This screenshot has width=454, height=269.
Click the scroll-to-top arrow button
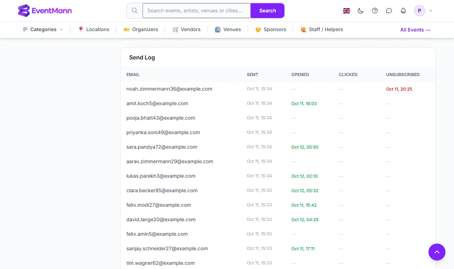click(437, 252)
